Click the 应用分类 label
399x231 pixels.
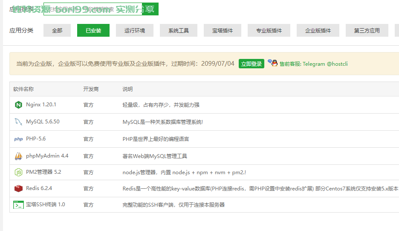point(21,30)
